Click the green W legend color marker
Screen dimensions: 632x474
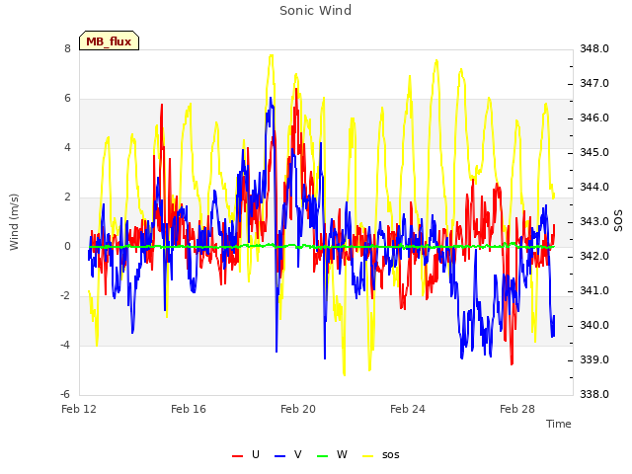(x=322, y=456)
